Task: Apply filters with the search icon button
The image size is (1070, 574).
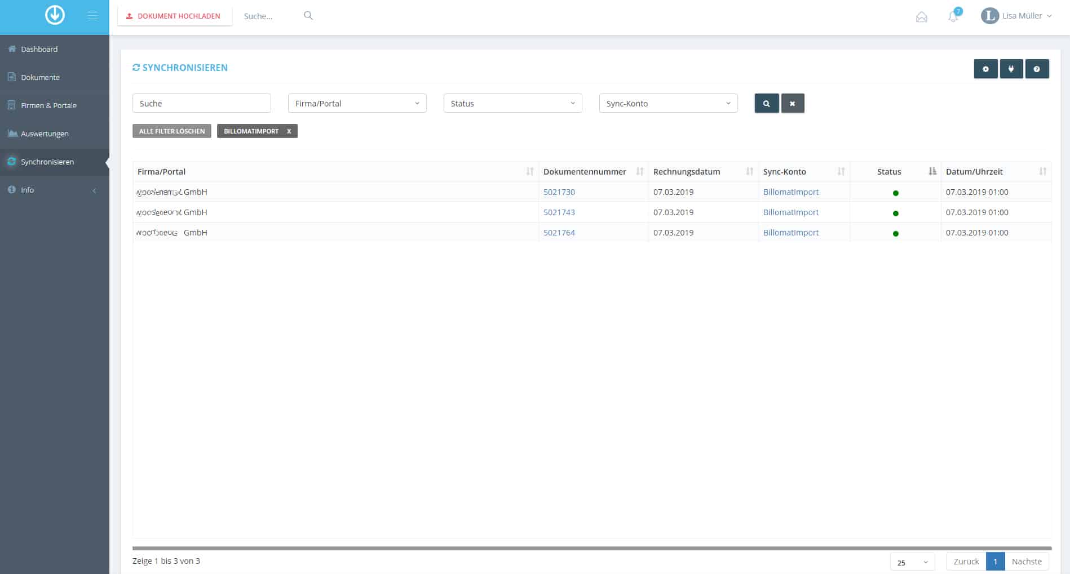Action: (767, 104)
